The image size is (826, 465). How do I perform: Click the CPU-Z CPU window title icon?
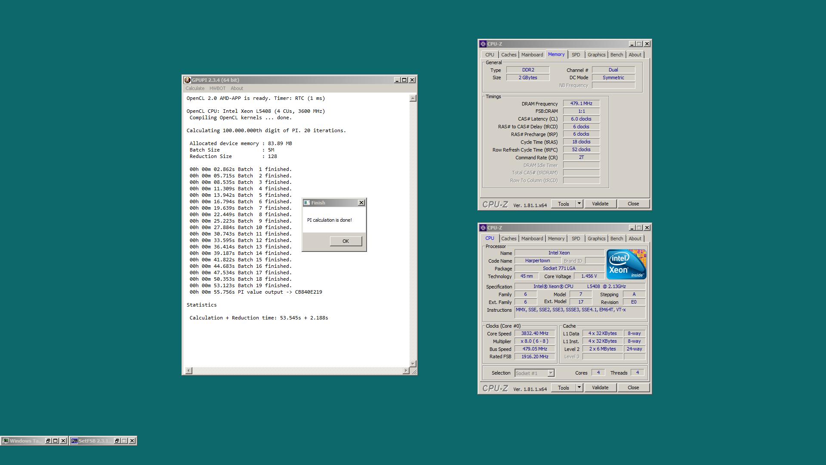coord(483,228)
